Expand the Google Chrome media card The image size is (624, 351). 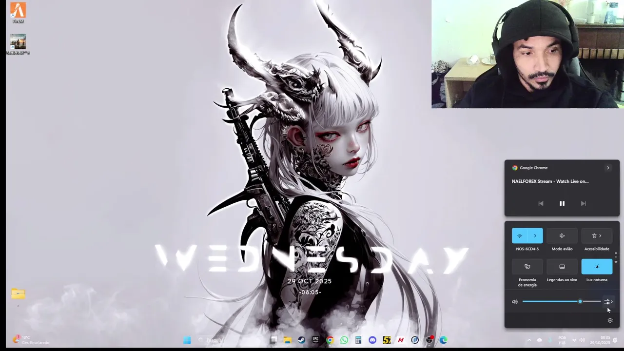coord(608,168)
